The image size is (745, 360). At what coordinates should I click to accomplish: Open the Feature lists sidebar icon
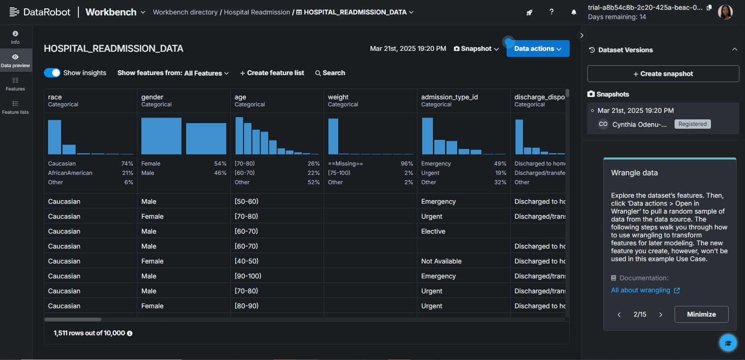(x=15, y=107)
